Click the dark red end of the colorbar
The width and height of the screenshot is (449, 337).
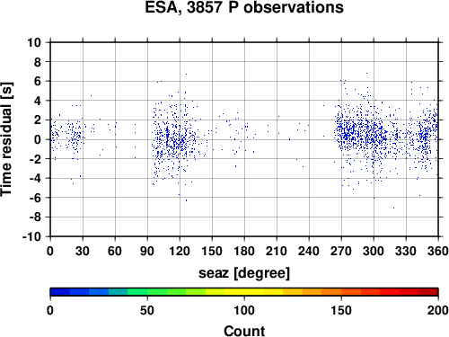[x=428, y=292]
